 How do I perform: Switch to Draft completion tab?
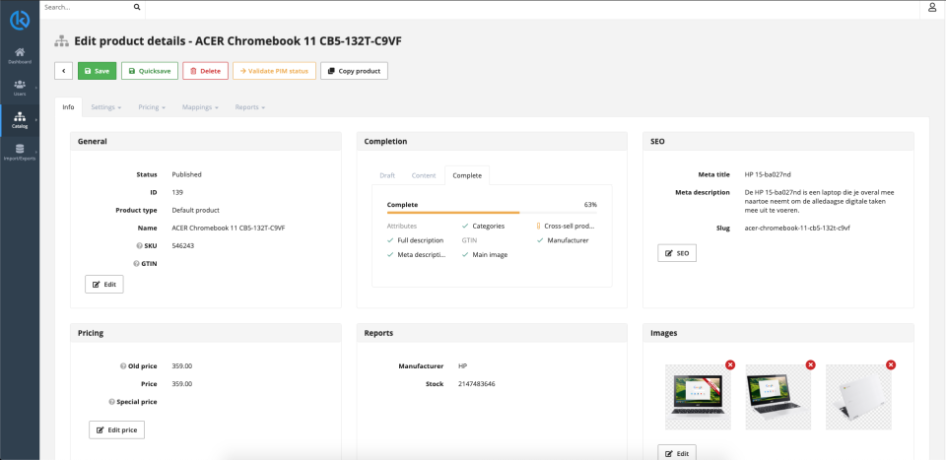pos(387,175)
